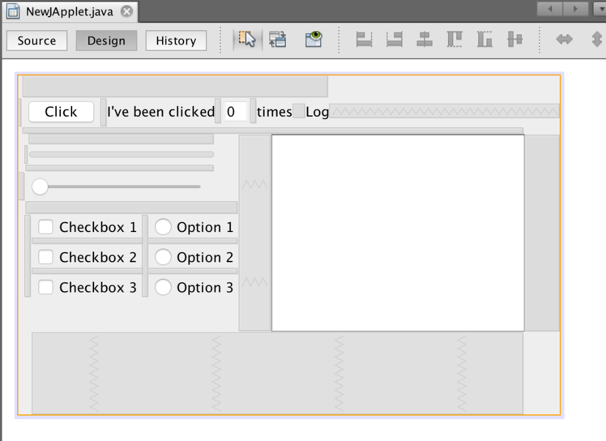Toggle the Log checkbox near the Click button
This screenshot has height=441, width=606.
(x=299, y=111)
